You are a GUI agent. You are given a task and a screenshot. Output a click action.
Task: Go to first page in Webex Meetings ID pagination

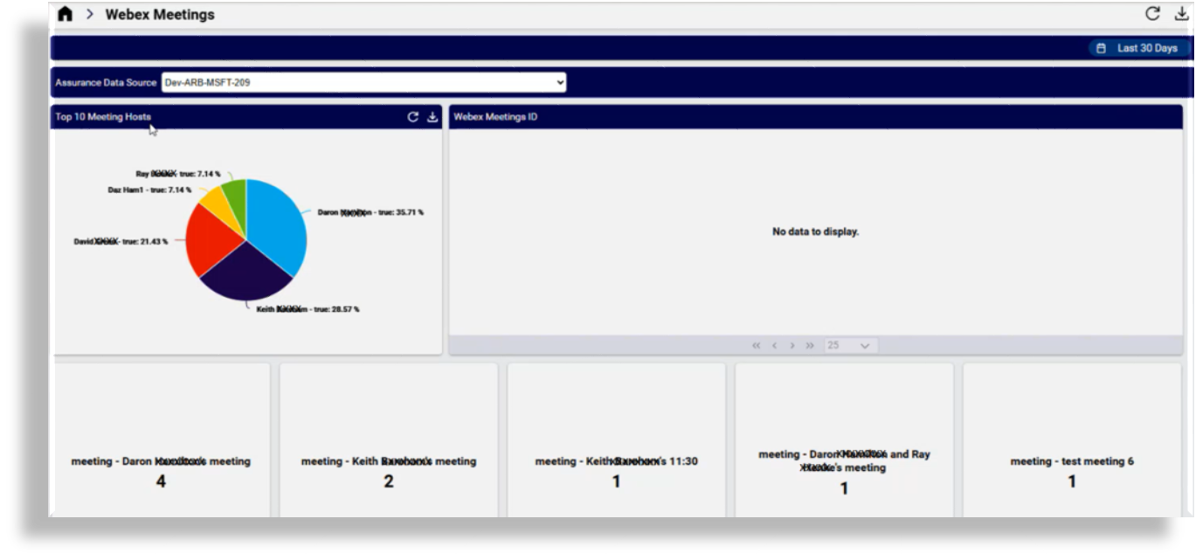pyautogui.click(x=757, y=345)
